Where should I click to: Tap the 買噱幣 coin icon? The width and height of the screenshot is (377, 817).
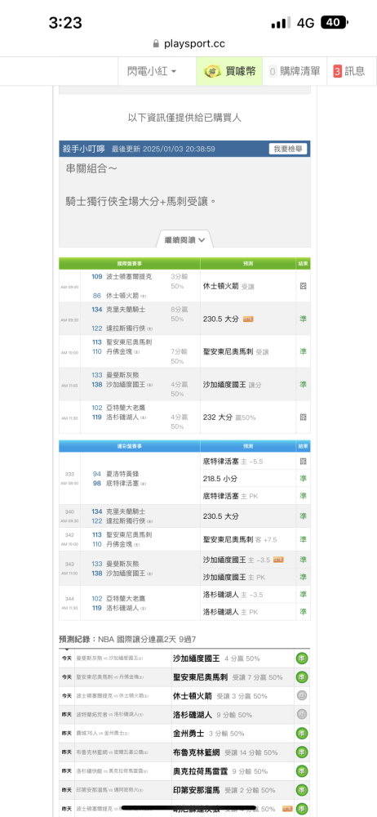click(212, 71)
